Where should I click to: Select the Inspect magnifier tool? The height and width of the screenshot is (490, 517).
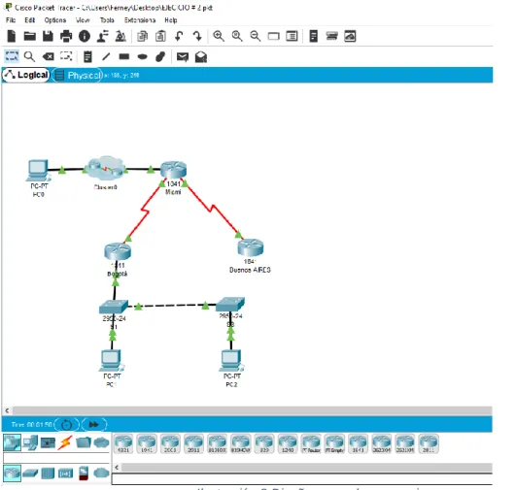[x=29, y=57]
